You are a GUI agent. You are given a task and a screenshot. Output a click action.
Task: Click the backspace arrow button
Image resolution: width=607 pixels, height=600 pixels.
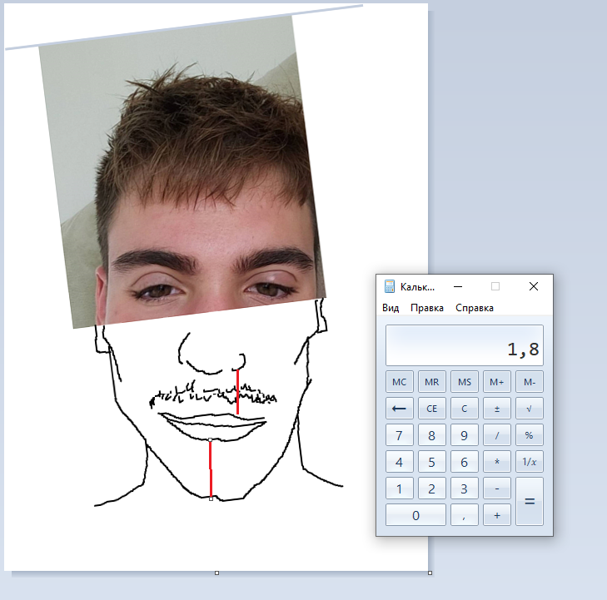(x=399, y=409)
